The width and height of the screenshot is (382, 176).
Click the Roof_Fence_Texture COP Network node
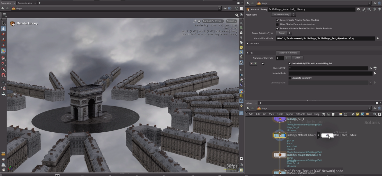coord(327,135)
